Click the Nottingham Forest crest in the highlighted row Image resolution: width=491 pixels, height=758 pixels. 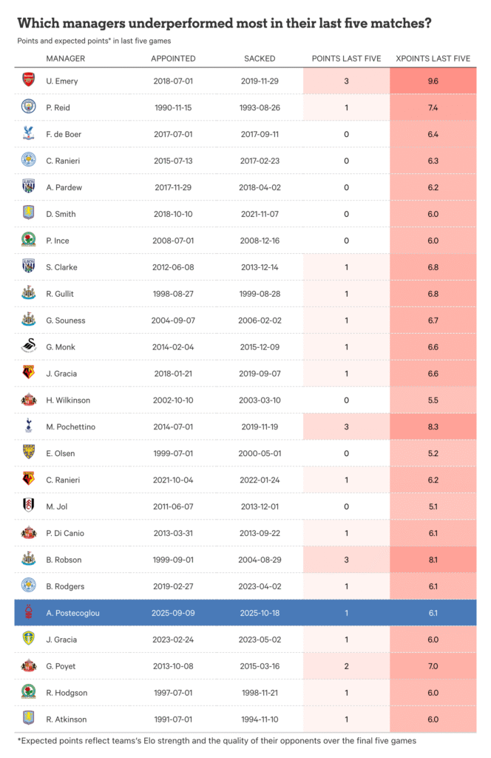point(28,612)
